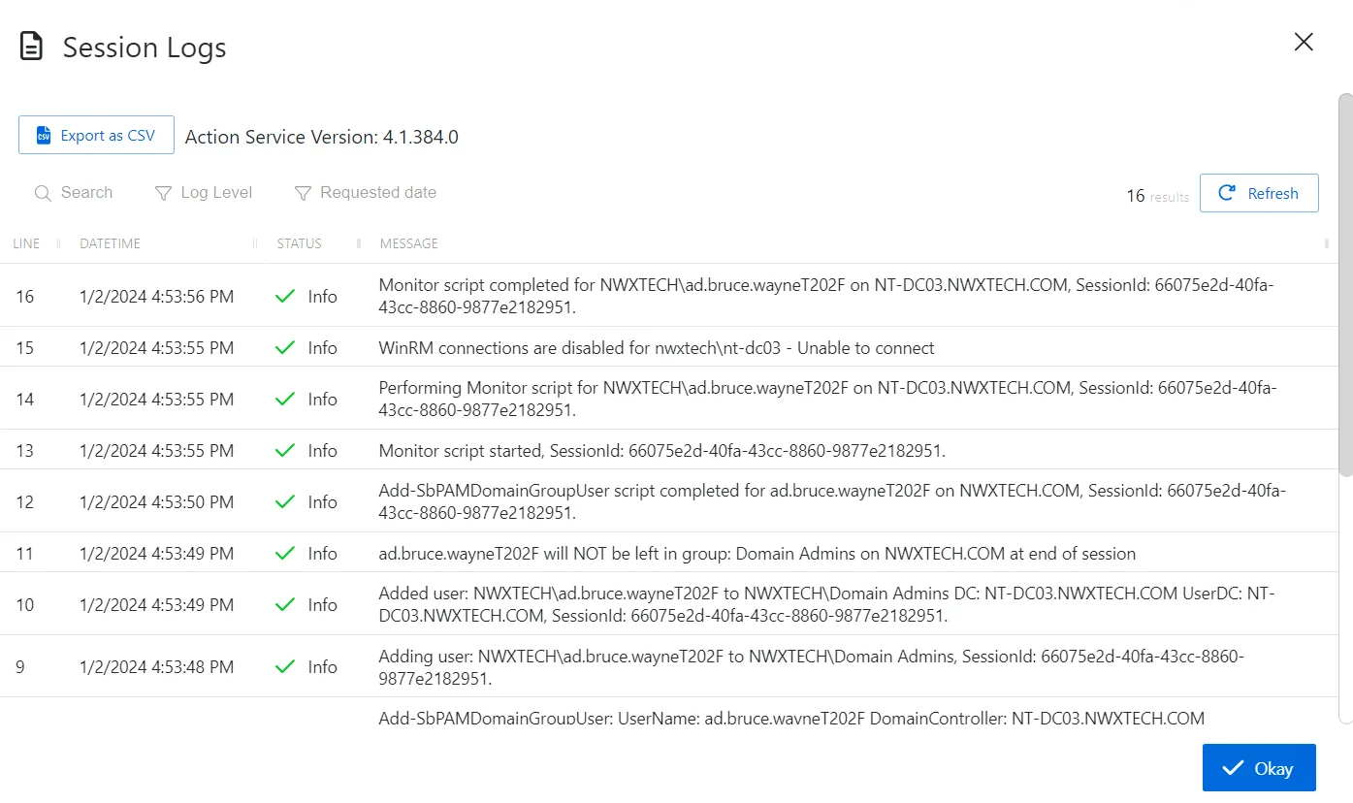Open the Requested date filter

click(x=366, y=193)
